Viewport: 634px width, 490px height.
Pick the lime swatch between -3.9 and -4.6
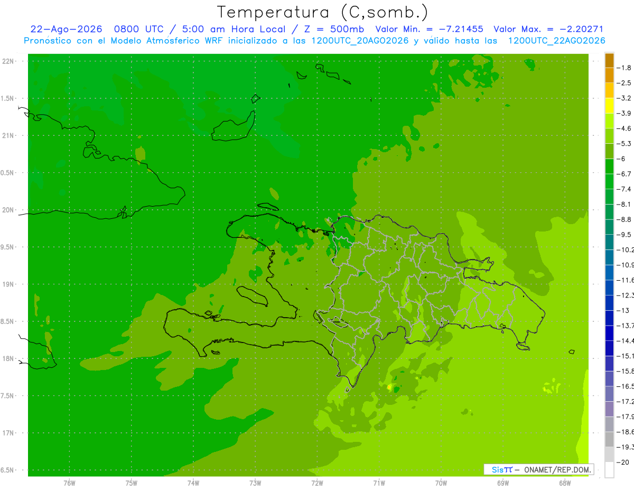click(x=609, y=121)
